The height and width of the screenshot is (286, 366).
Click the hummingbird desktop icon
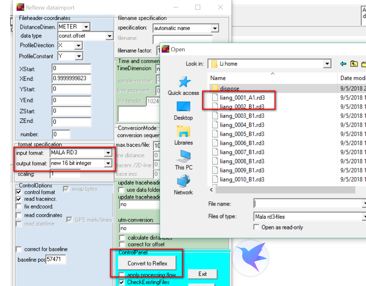[251, 258]
